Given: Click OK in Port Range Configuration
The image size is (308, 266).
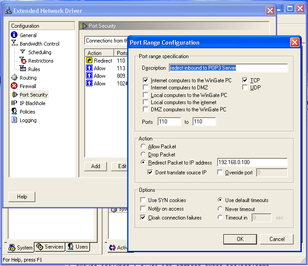Looking at the screenshot, I should pyautogui.click(x=240, y=239).
